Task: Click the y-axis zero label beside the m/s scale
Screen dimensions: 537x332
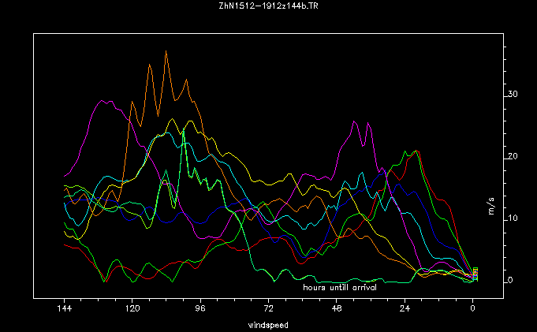Action: [x=510, y=280]
